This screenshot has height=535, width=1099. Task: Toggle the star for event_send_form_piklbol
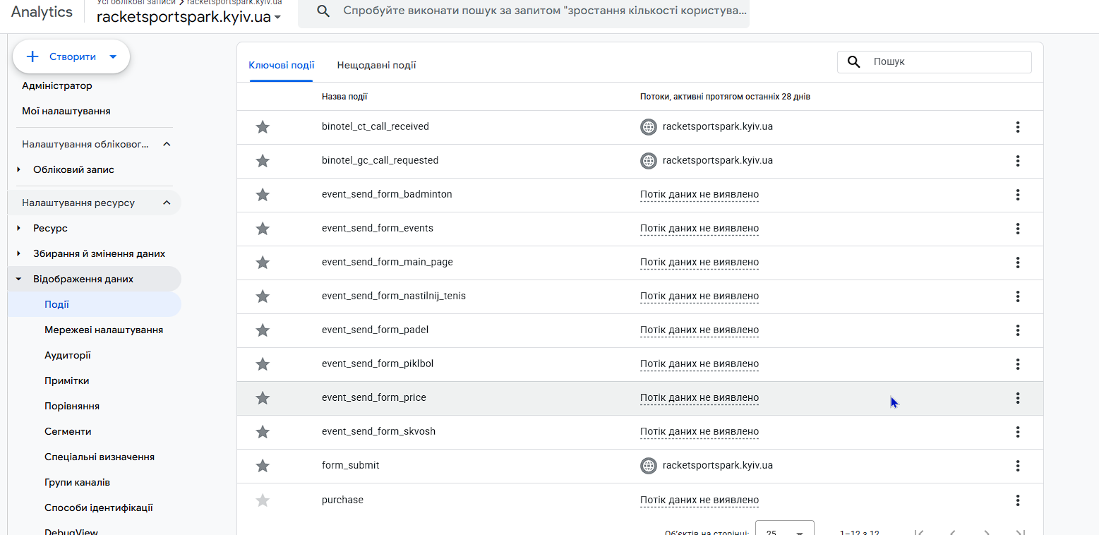263,364
